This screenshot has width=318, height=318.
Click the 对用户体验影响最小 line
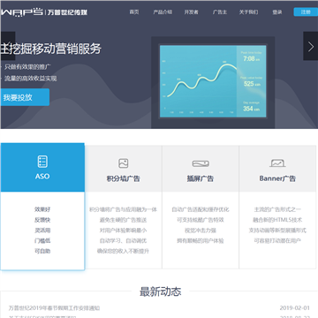click(123, 231)
